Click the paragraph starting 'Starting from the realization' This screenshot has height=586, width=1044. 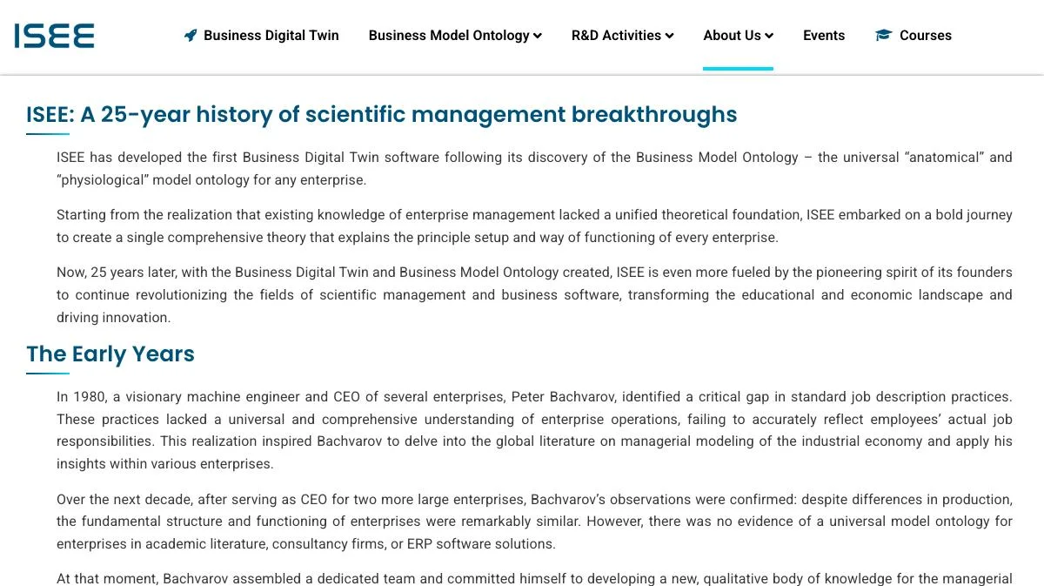534,226
